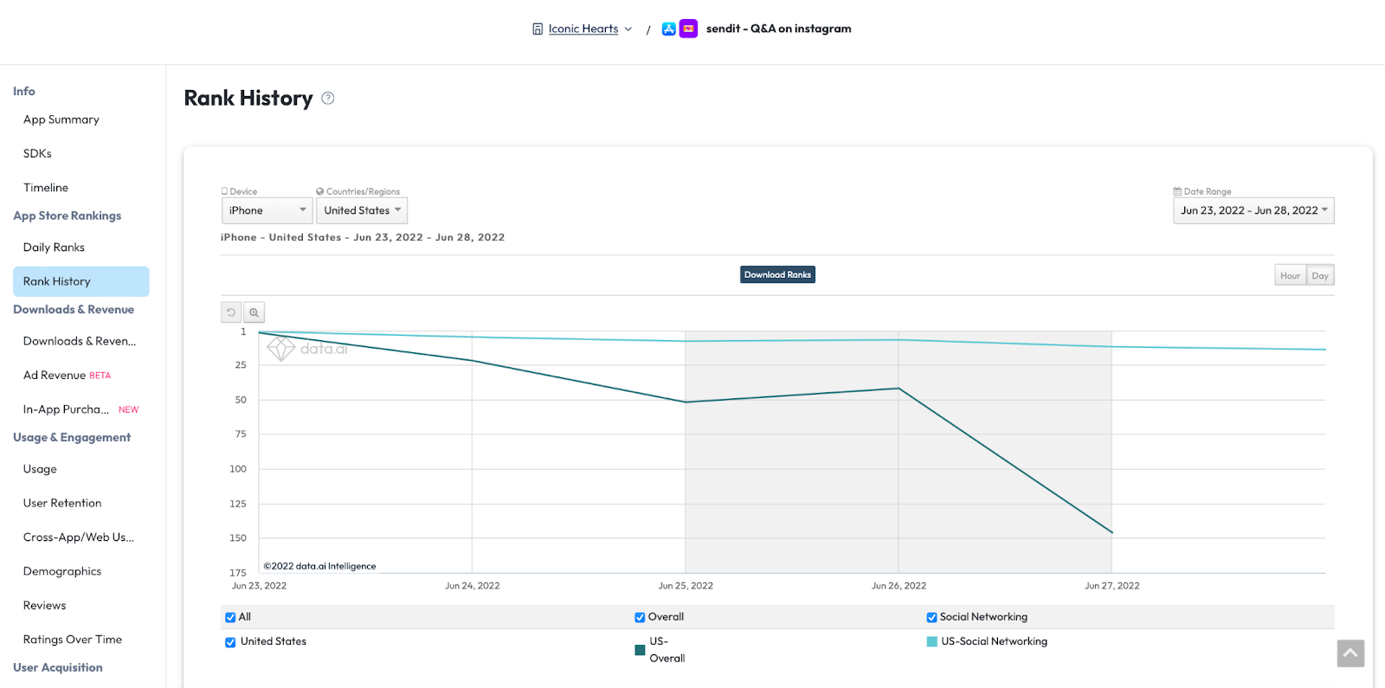Uncheck the All checkbox

pos(230,617)
